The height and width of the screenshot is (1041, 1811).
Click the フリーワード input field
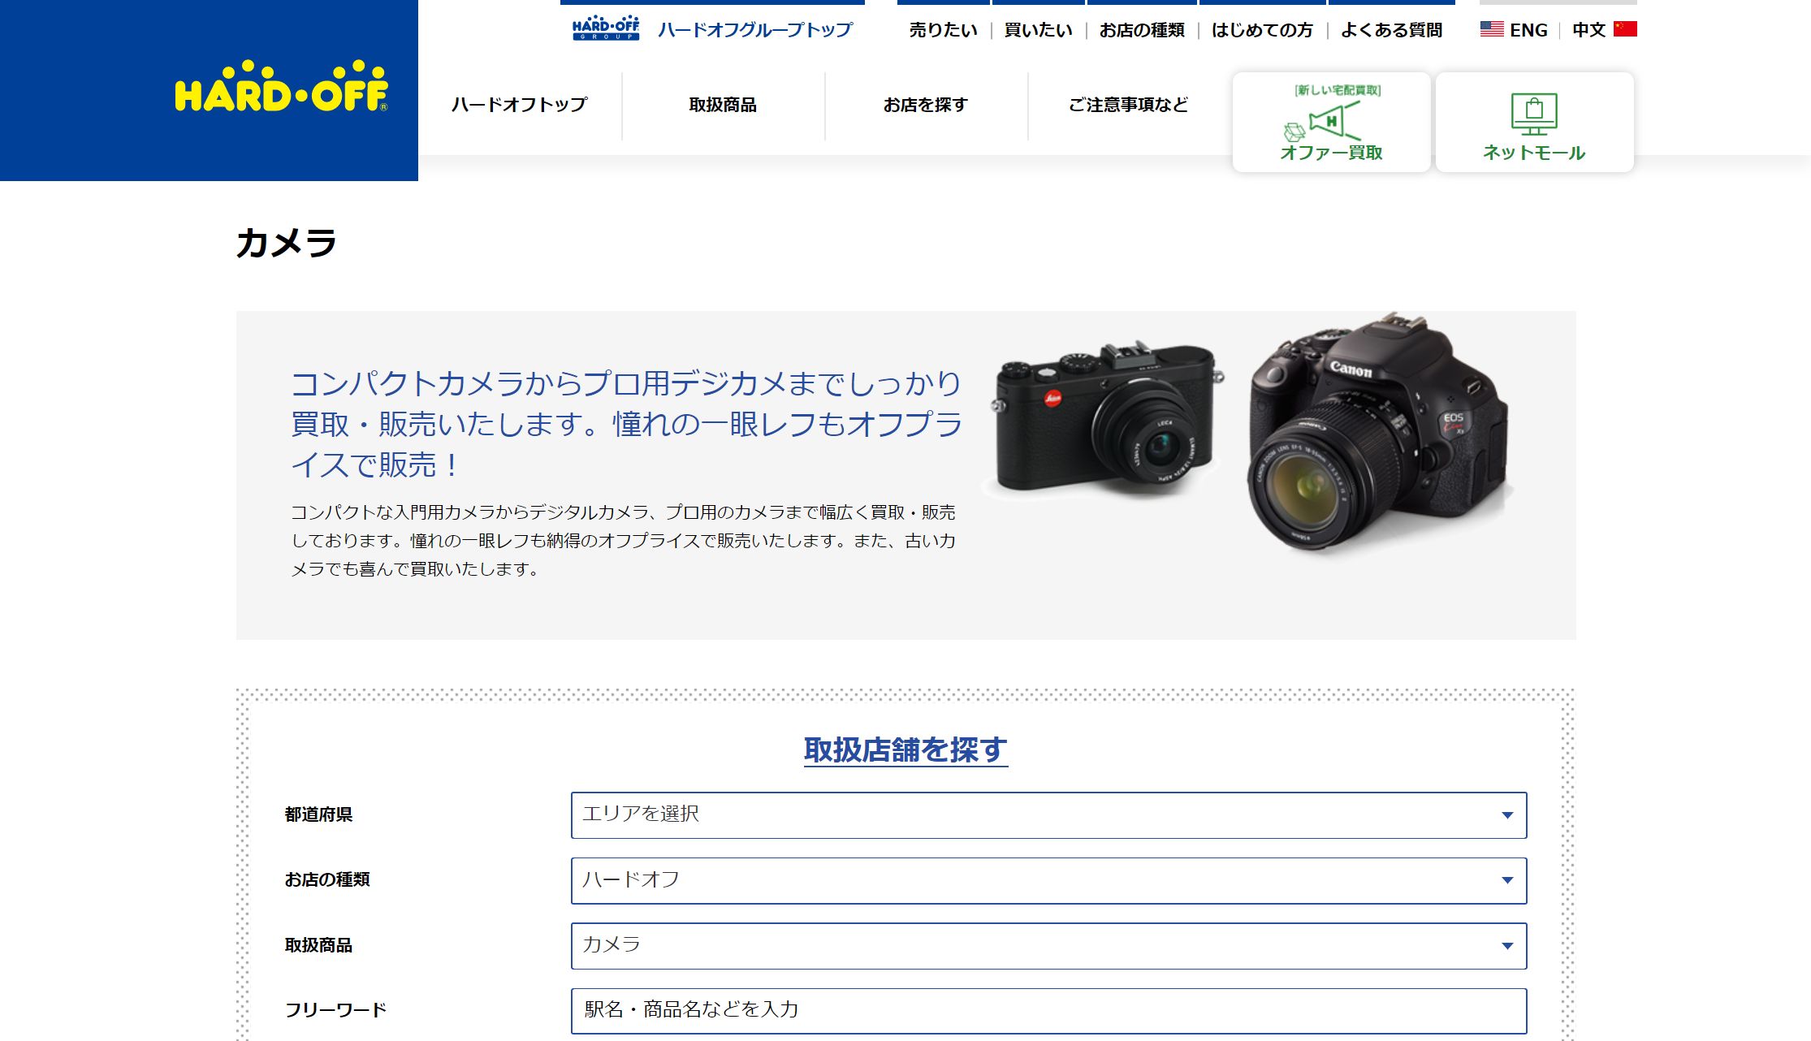(x=1048, y=1011)
